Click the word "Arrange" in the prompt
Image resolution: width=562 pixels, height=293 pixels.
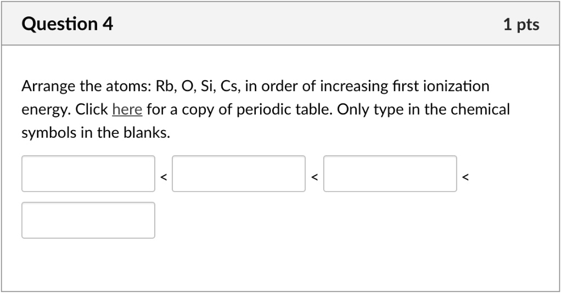point(48,87)
